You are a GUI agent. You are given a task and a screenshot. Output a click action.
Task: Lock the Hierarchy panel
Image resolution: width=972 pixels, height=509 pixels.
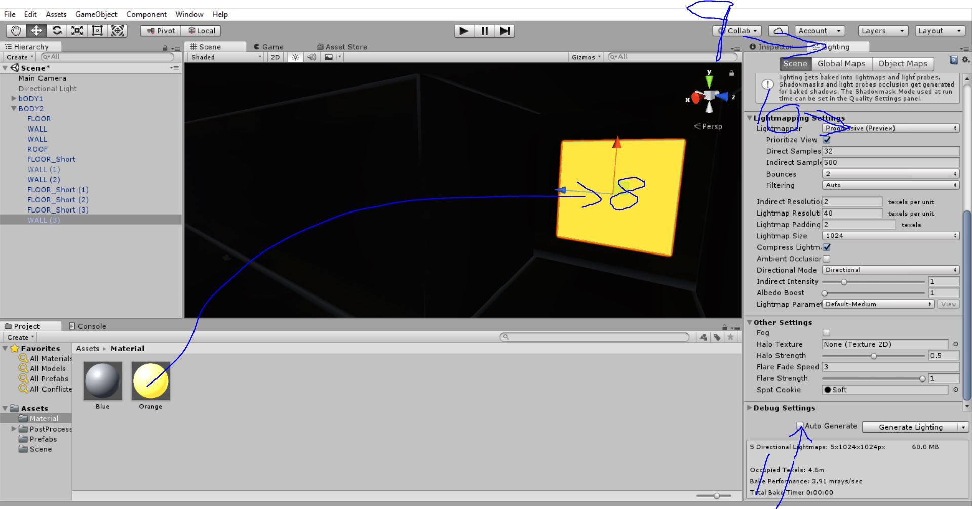(x=165, y=48)
